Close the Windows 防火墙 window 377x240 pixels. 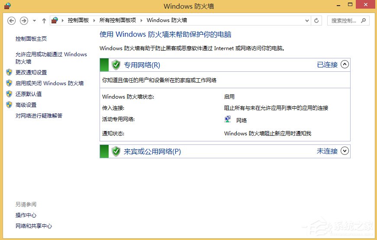click(366, 4)
